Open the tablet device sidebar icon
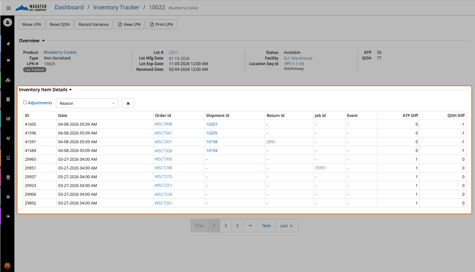This screenshot has height=272, width=475. [x=8, y=158]
